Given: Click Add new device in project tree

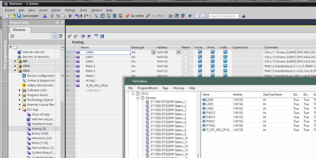Looking at the screenshot, I should tap(33, 52).
